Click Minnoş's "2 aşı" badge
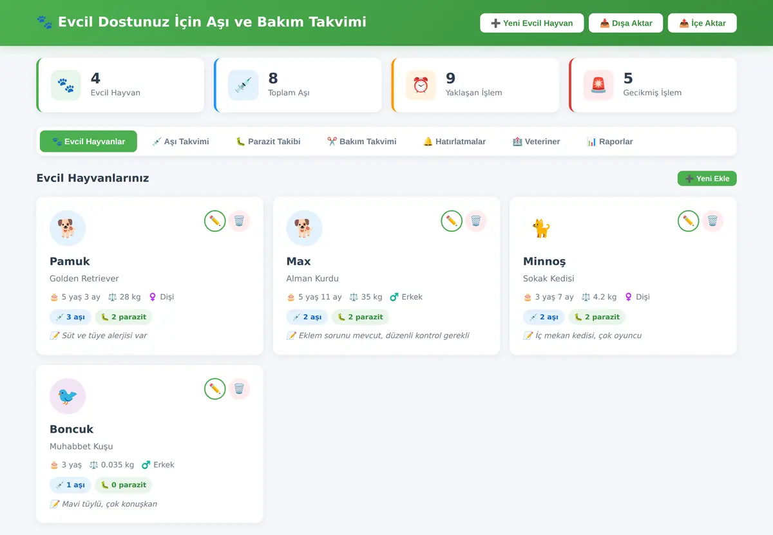The height and width of the screenshot is (535, 773). pyautogui.click(x=544, y=317)
